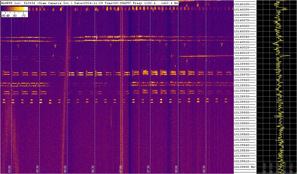Click the -70 legend scale label
Viewport: 297px width, 174px height.
click(23, 16)
